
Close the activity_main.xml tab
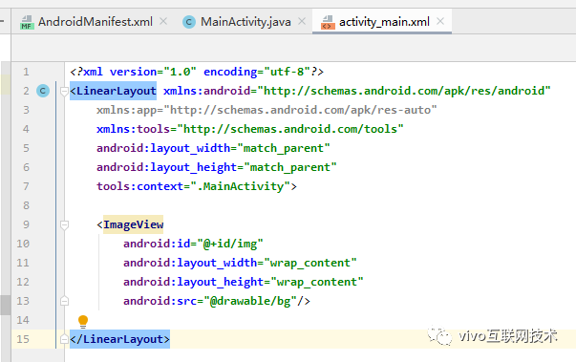(x=440, y=22)
